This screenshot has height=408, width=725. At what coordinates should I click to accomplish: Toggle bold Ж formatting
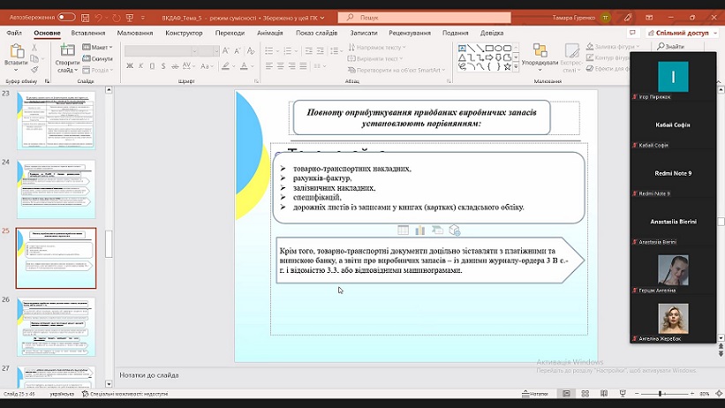click(130, 66)
